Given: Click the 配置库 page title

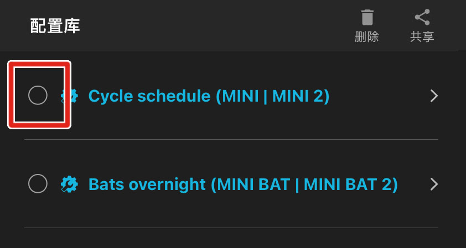Looking at the screenshot, I should (55, 26).
